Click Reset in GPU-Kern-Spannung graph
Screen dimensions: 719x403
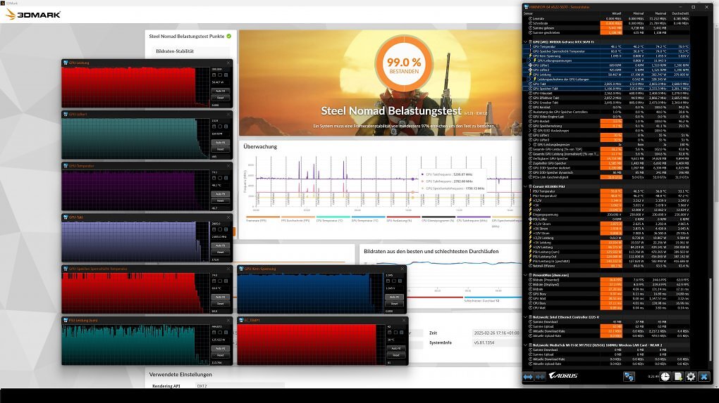coord(394,303)
